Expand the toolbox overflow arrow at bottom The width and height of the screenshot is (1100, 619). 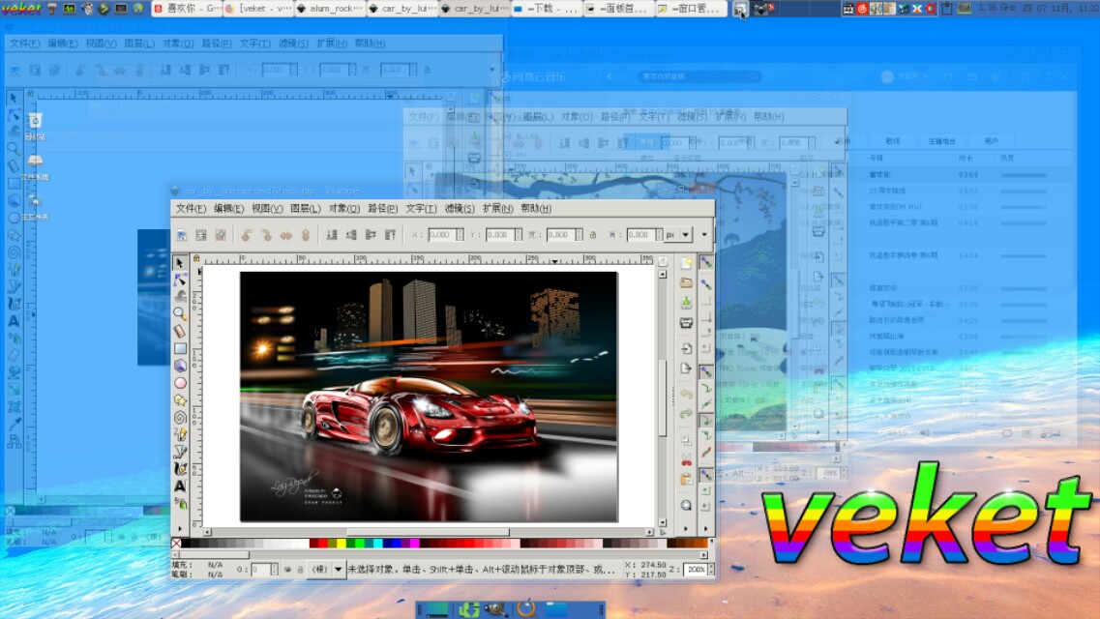tap(180, 529)
